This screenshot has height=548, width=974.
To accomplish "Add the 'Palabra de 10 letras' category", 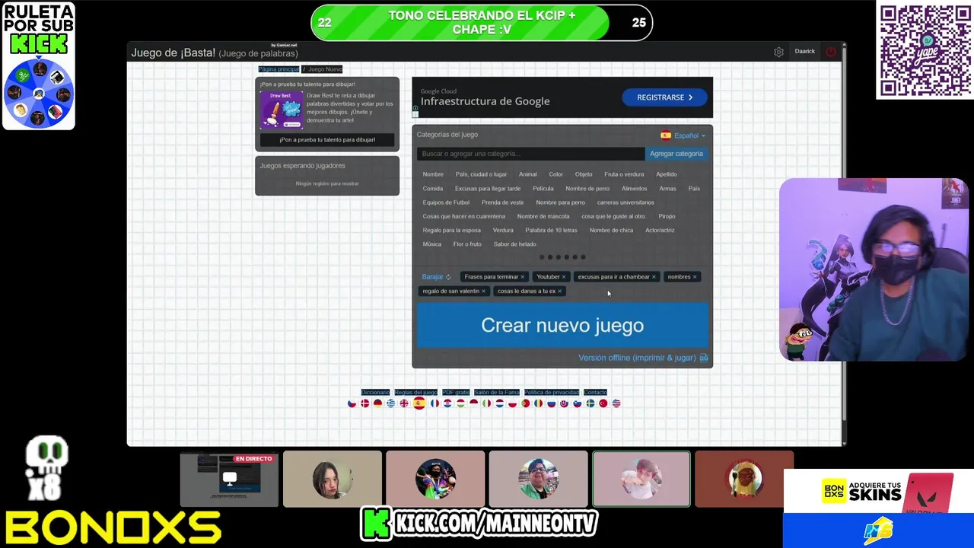I will coord(551,231).
